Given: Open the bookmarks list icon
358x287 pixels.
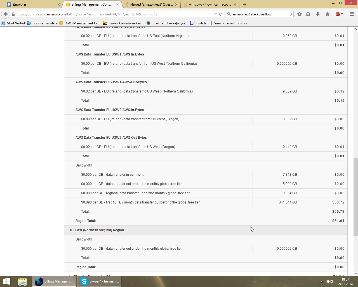Looking at the screenshot, I should coord(308,14).
